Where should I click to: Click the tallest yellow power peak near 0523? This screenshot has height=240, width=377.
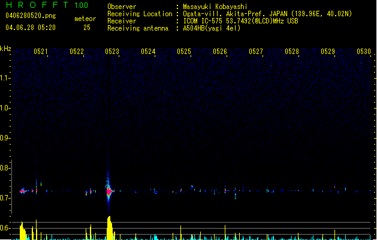110,228
